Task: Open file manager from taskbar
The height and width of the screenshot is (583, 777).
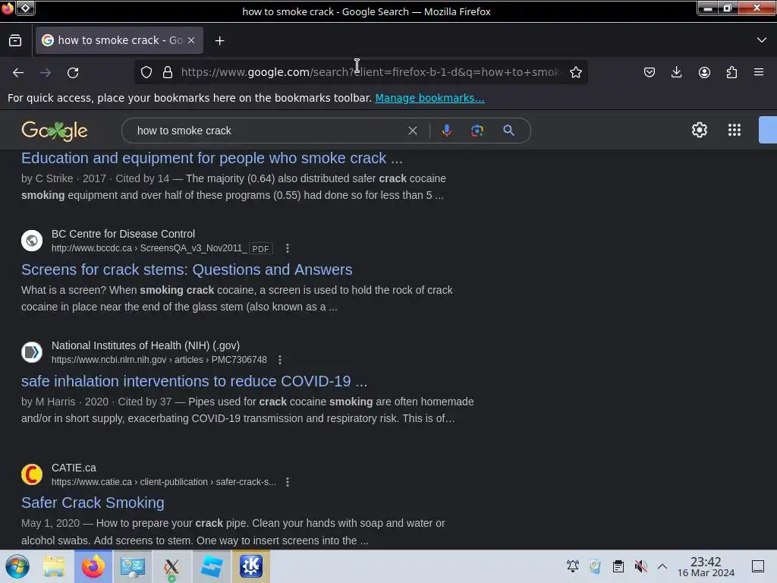Action: coord(54,566)
